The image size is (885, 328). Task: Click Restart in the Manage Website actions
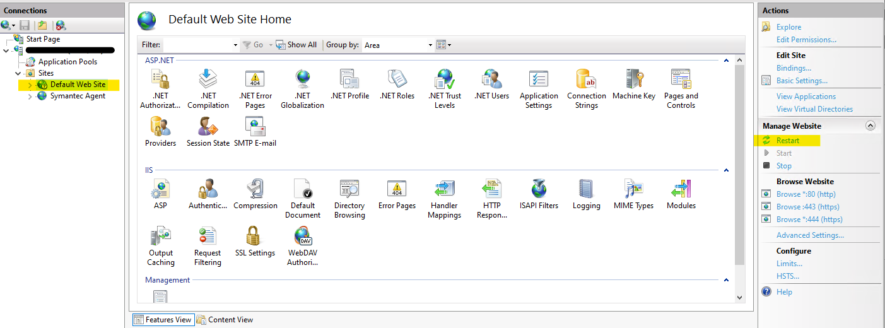pyautogui.click(x=787, y=141)
